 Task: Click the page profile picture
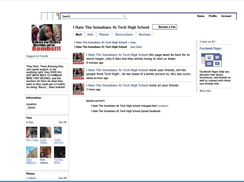47,38
